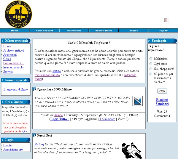Click arrow icon beside Chi è Online header
This screenshot has height=159, width=178.
pos(3,102)
